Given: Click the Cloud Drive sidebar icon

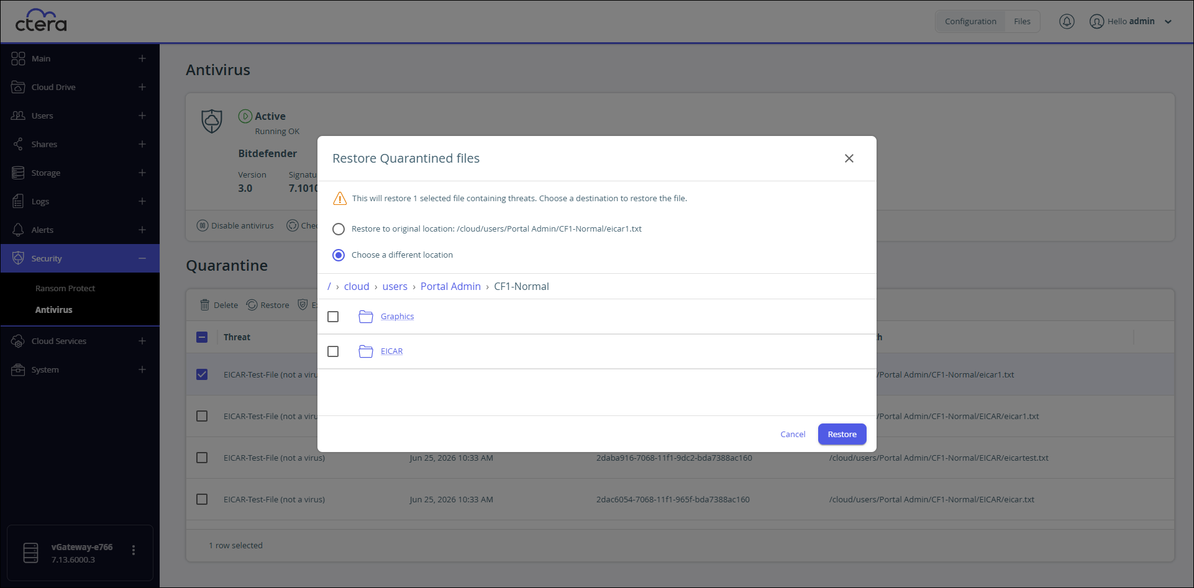Looking at the screenshot, I should pyautogui.click(x=18, y=87).
